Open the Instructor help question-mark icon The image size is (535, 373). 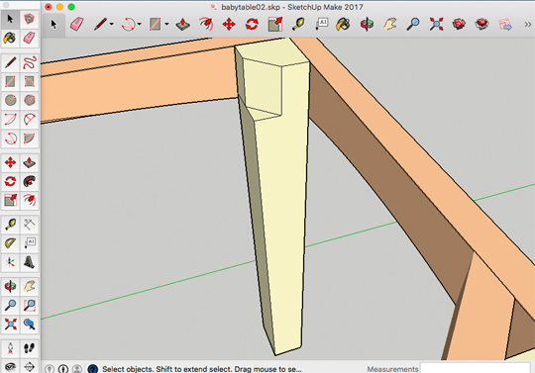click(x=93, y=369)
